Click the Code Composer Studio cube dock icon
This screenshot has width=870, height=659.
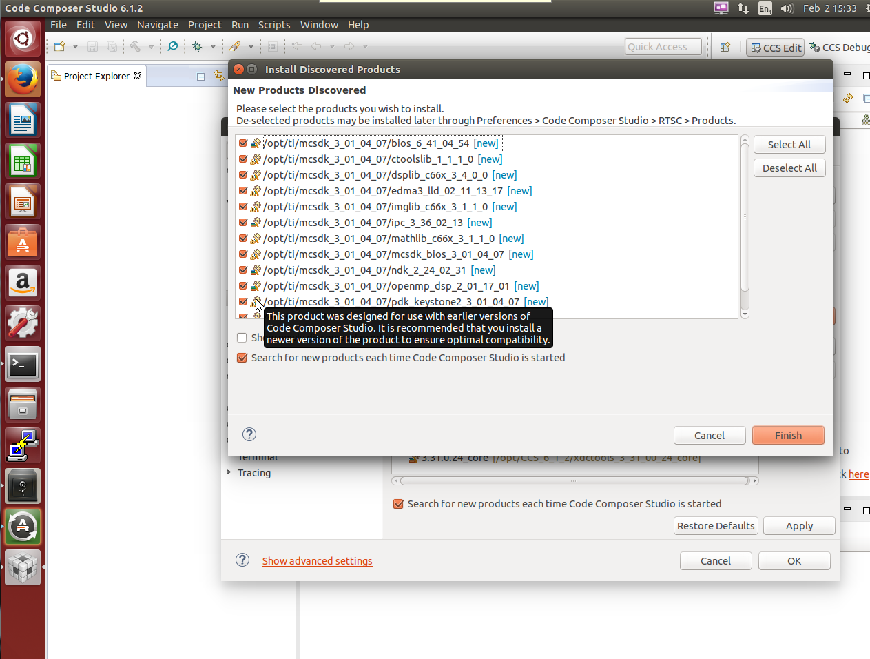[x=23, y=567]
